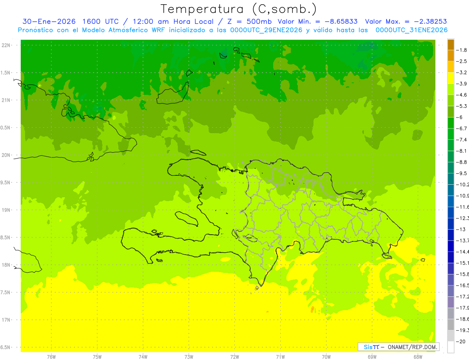The width and height of the screenshot is (469, 362).
Task: Pick the white swatch below -20
Action: click(x=451, y=347)
